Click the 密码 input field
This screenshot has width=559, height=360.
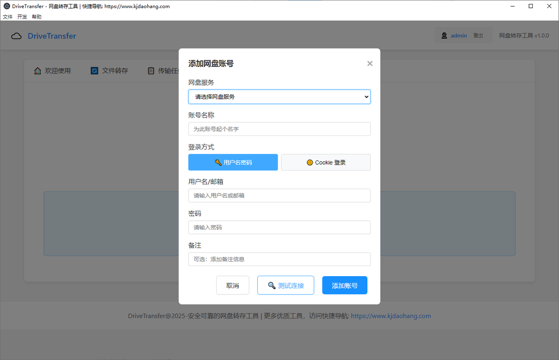(279, 228)
